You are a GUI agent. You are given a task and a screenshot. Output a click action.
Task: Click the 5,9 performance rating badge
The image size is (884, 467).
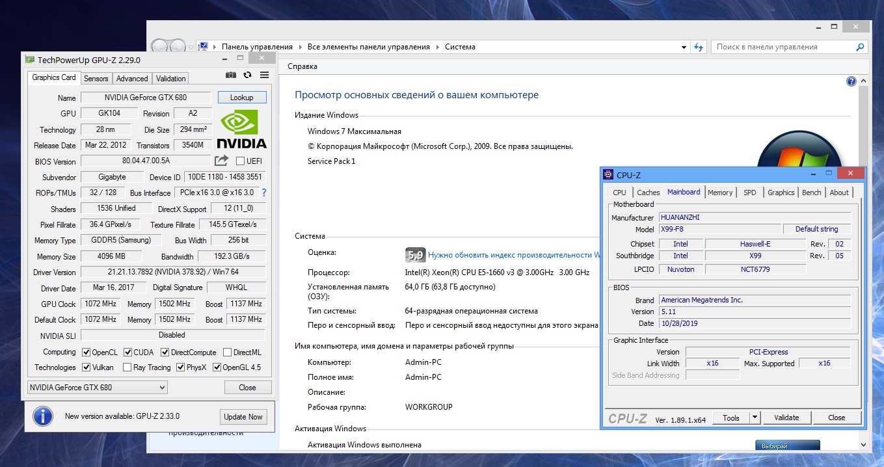tap(415, 255)
